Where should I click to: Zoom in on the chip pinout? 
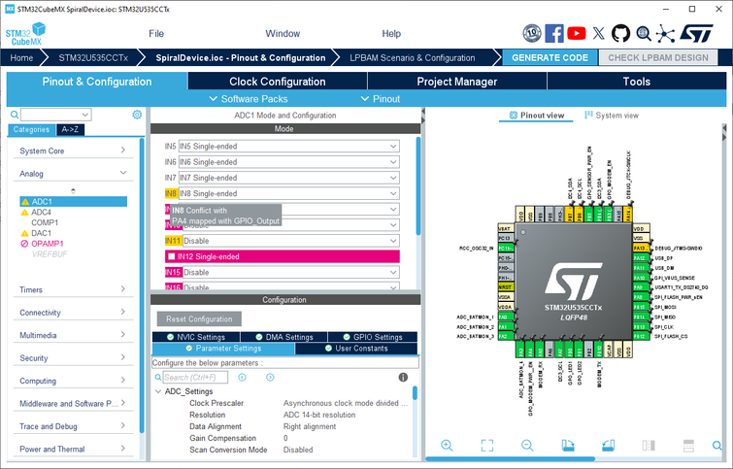447,445
